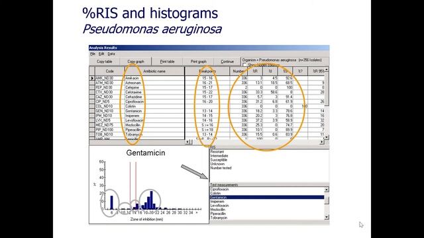This screenshot has height=238, width=424.
Task: Select Resistant in the RIS list
Action: coord(217,151)
